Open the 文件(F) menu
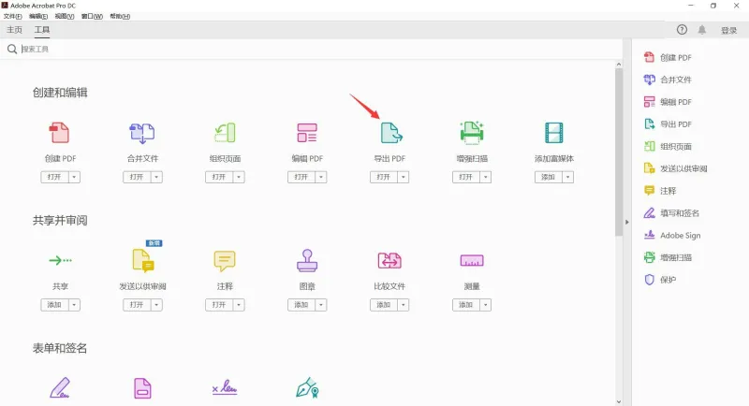 click(x=13, y=16)
